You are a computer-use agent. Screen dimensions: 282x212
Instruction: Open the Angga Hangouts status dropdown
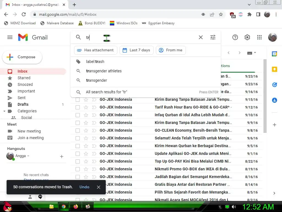tap(28, 156)
